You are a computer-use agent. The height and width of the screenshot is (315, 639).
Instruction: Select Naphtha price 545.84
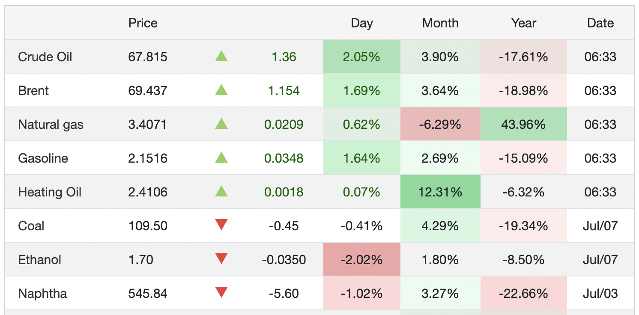pos(148,293)
